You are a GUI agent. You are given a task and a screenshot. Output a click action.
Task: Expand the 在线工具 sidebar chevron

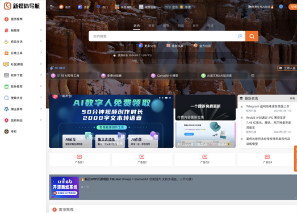click(x=41, y=52)
